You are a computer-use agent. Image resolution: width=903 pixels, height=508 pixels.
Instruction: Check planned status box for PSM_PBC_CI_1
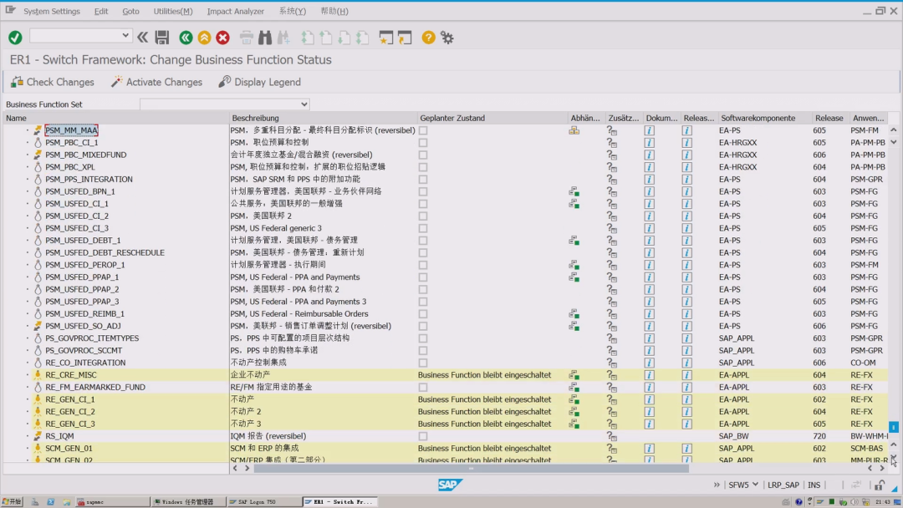point(423,143)
